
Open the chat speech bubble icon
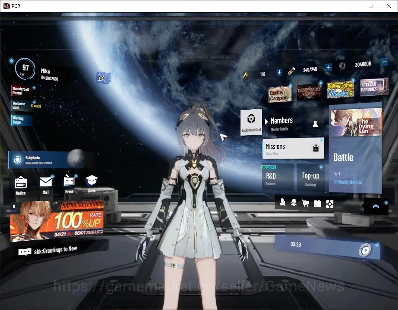tap(25, 252)
